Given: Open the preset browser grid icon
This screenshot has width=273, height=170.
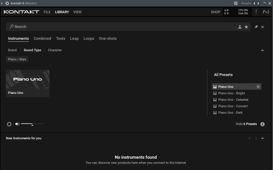Looking at the screenshot, I should (x=236, y=3).
